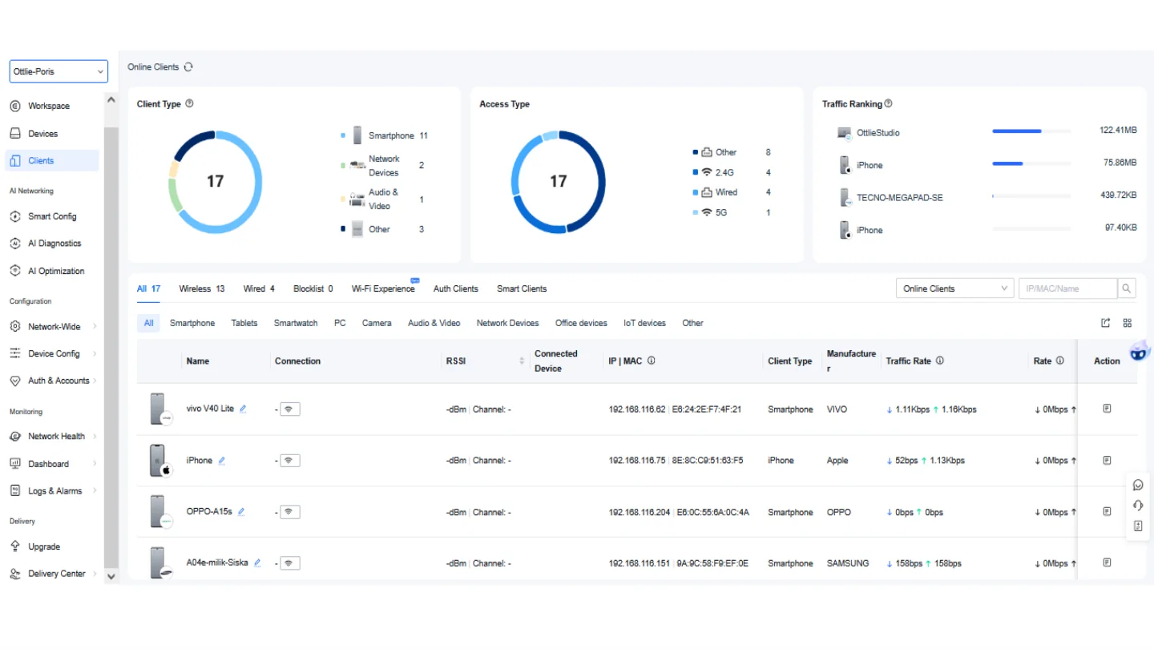This screenshot has width=1154, height=649.
Task: Click IP address 192.168.116.75
Action: click(636, 461)
